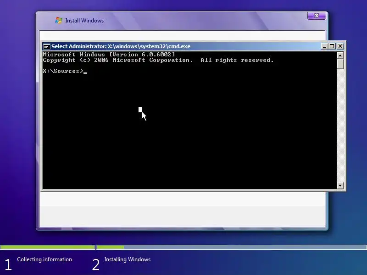The width and height of the screenshot is (367, 275).
Task: Click the Select Administrator cmd.exe title text
Action: coord(121,46)
